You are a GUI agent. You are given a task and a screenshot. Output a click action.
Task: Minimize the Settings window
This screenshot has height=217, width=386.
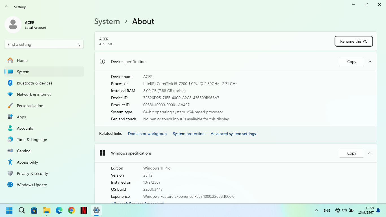point(354,5)
